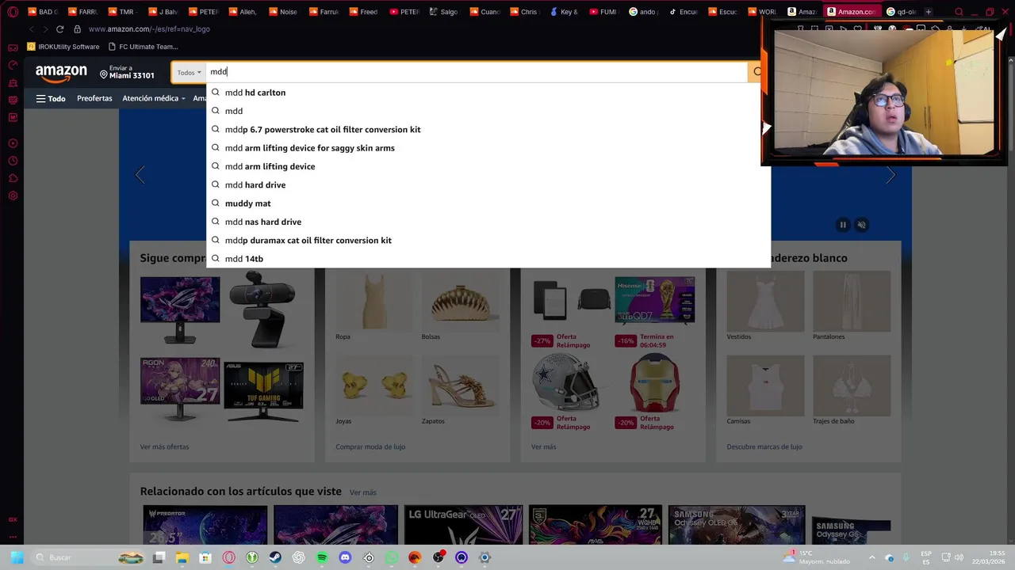
Task: Open FC Ultimate Team bookmark
Action: point(143,47)
